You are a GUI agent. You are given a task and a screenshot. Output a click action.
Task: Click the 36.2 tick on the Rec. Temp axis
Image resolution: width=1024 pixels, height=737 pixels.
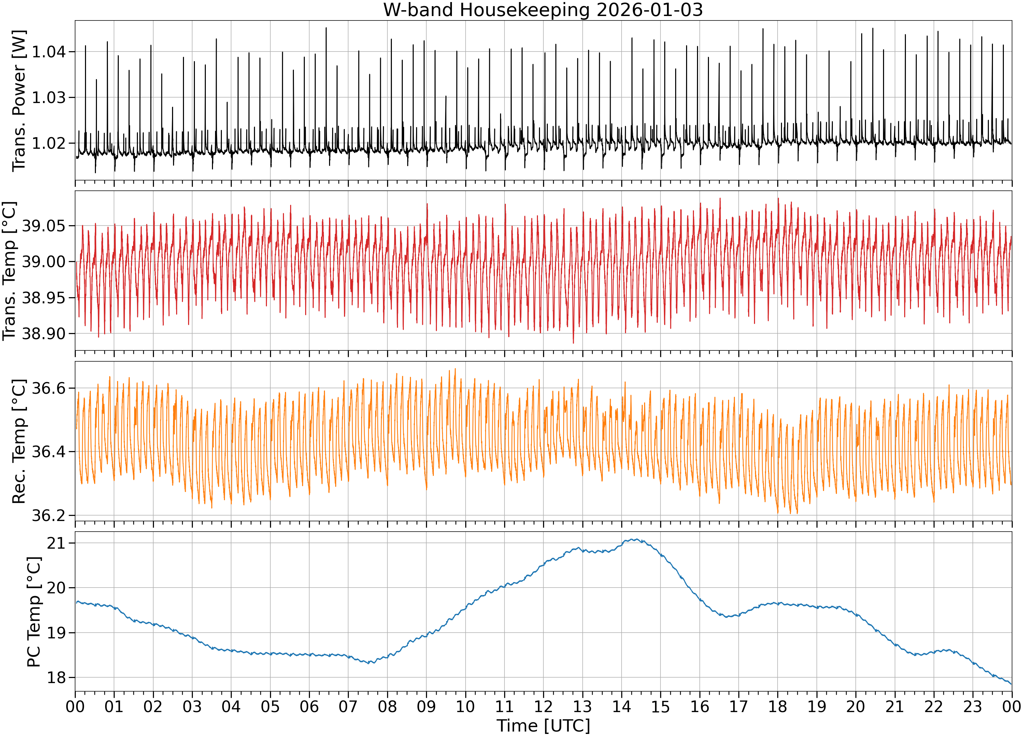coord(48,516)
